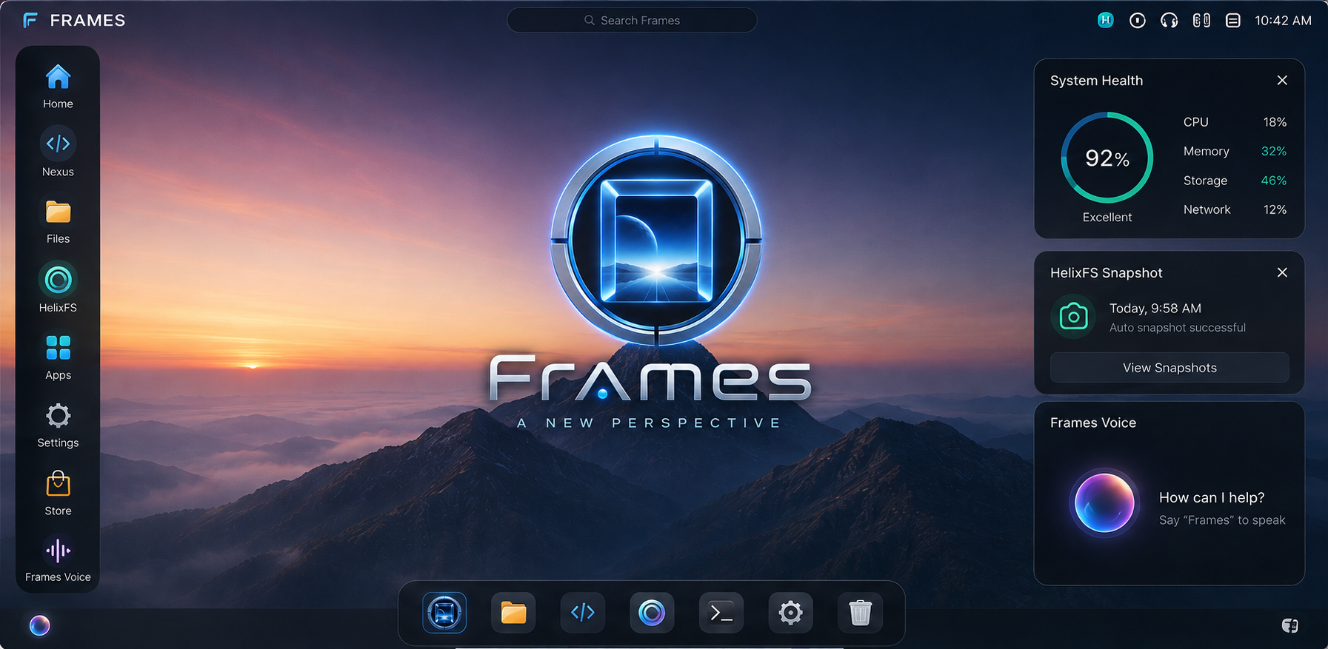1328x649 pixels.
Task: Click the Search Frames field
Action: (x=632, y=20)
